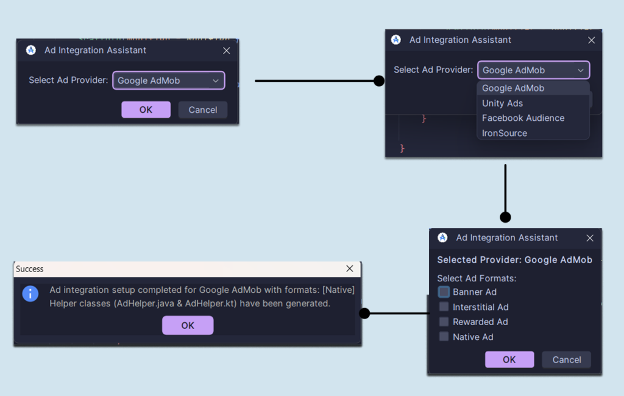Click the blue info icon in the Success dialog
This screenshot has height=396, width=624.
(x=30, y=293)
